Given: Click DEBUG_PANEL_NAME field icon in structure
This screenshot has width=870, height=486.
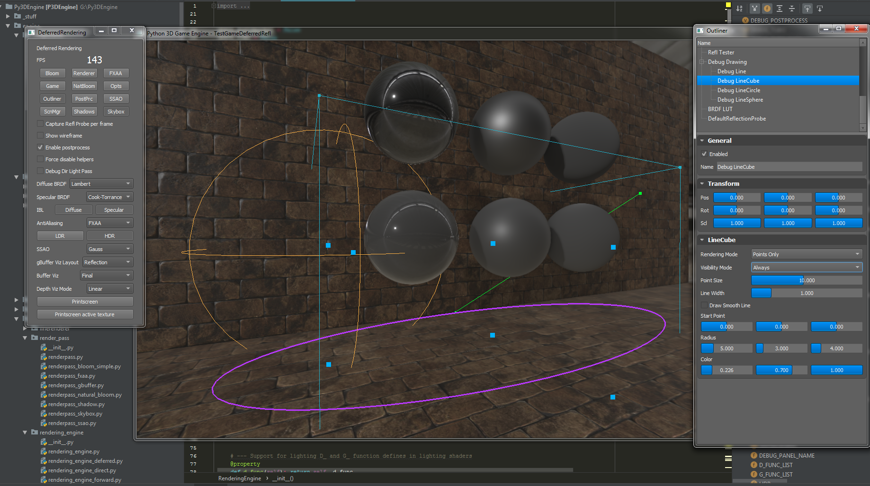Looking at the screenshot, I should coord(754,456).
